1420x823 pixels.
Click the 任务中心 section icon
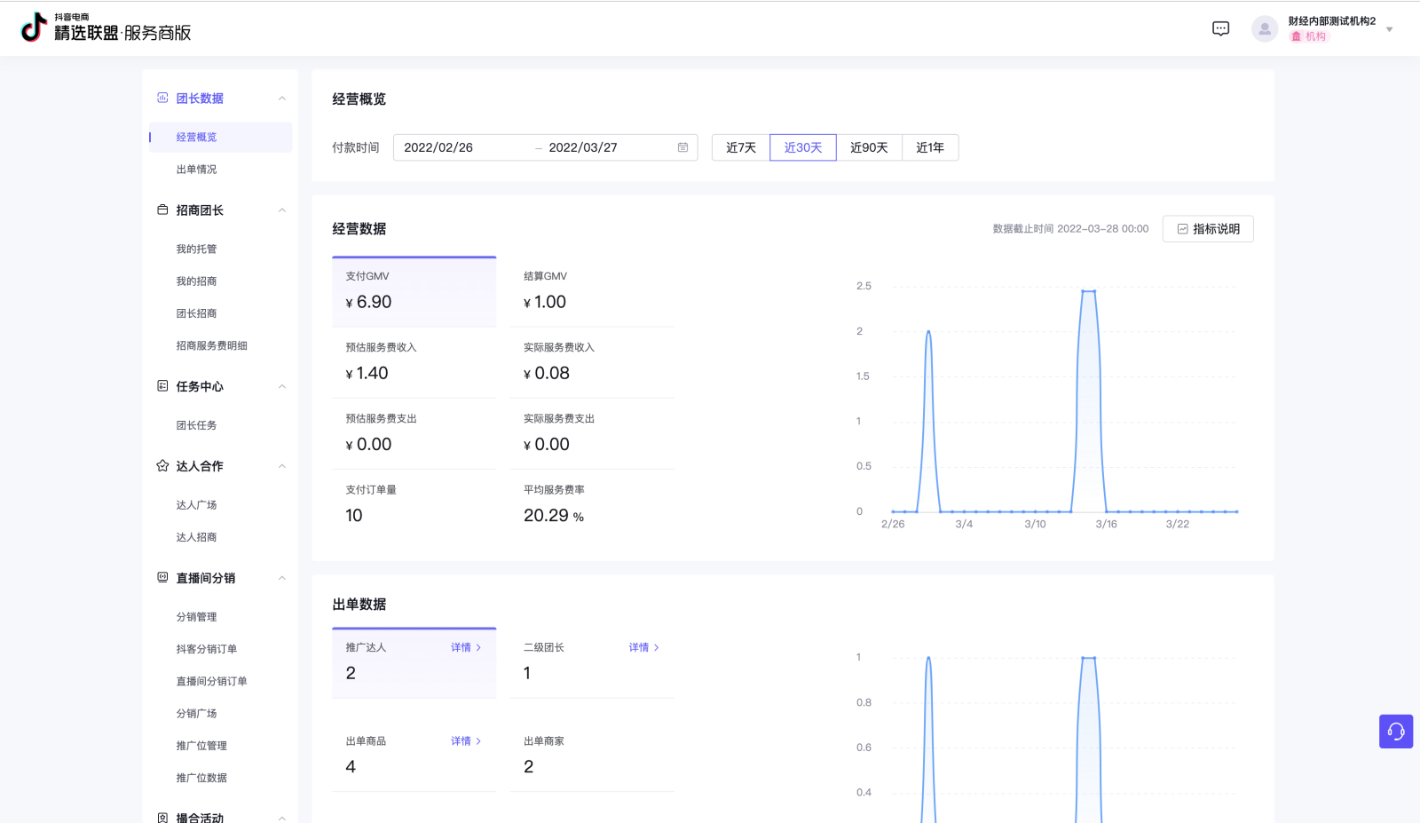tap(162, 385)
